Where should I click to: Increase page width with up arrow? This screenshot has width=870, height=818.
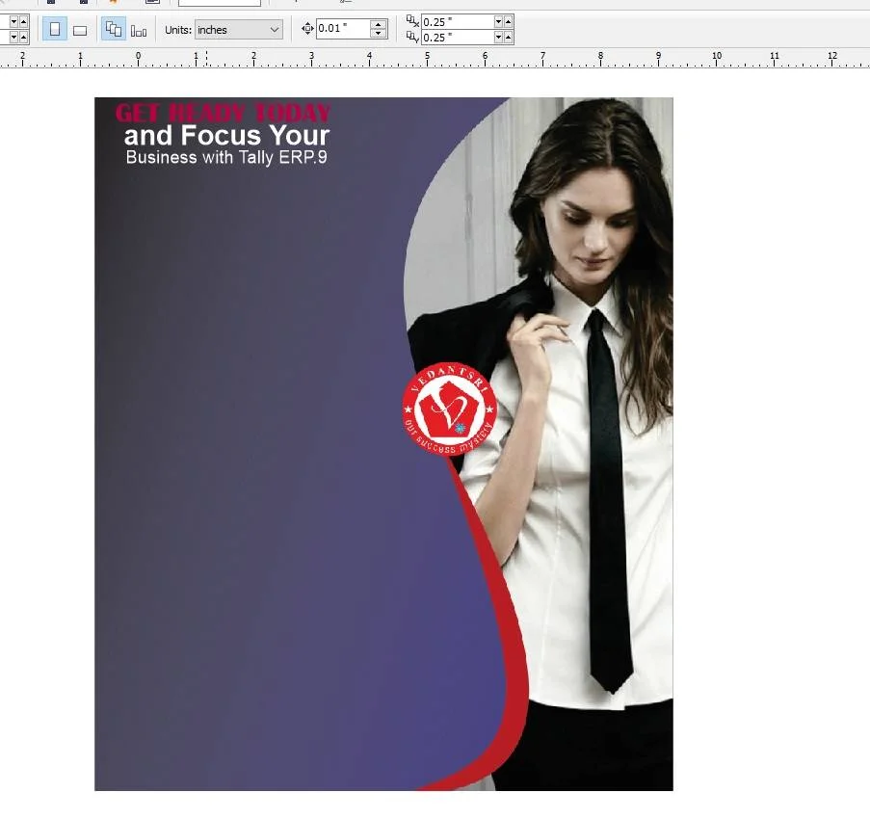point(23,21)
